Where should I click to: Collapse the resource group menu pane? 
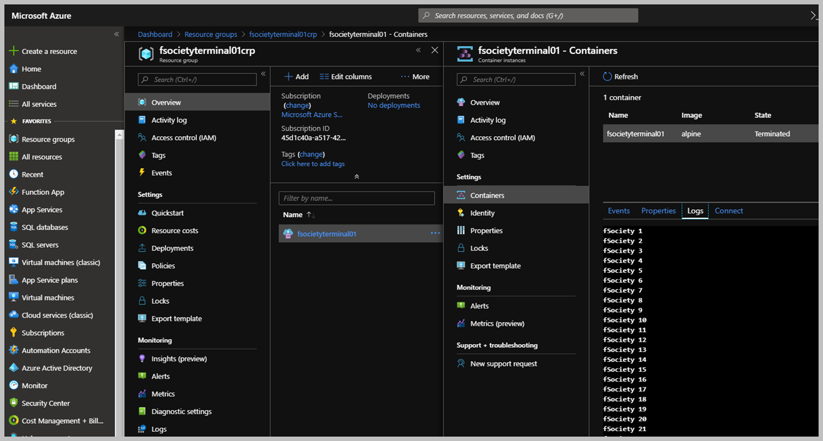click(264, 74)
